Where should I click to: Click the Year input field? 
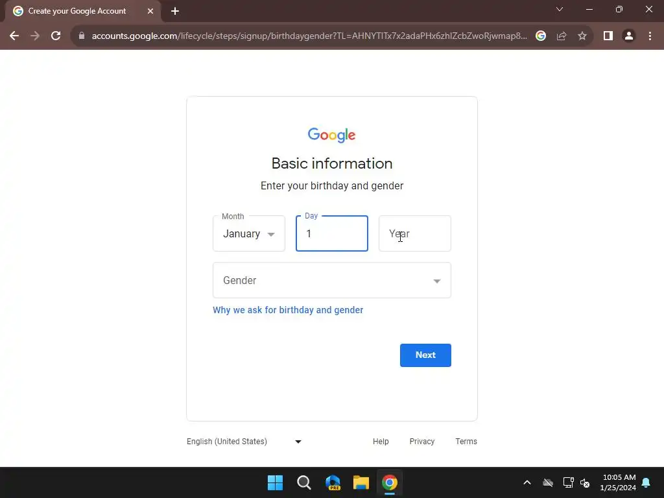coord(415,233)
